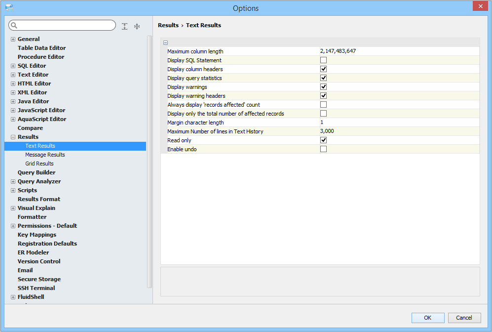The height and width of the screenshot is (332, 492).
Task: Click the Maximum column length value field
Action: tap(399, 51)
